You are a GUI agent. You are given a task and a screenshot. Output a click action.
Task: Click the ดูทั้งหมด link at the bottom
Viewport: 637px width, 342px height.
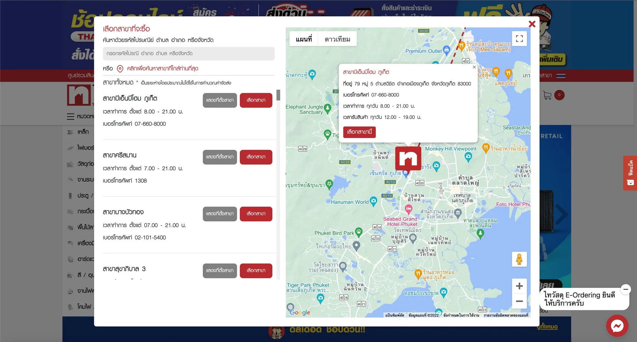click(x=547, y=326)
